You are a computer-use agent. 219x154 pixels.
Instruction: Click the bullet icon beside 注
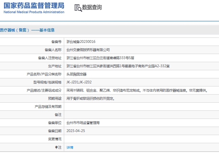pyautogui.click(x=56, y=147)
